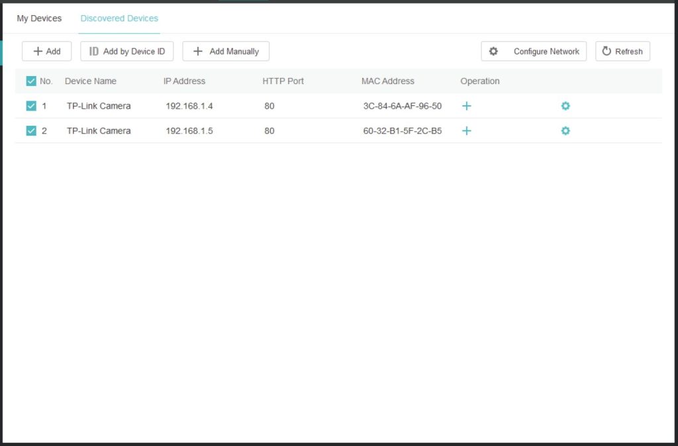Switch to the My Devices tab
Viewport: 678px width, 446px height.
pos(38,19)
